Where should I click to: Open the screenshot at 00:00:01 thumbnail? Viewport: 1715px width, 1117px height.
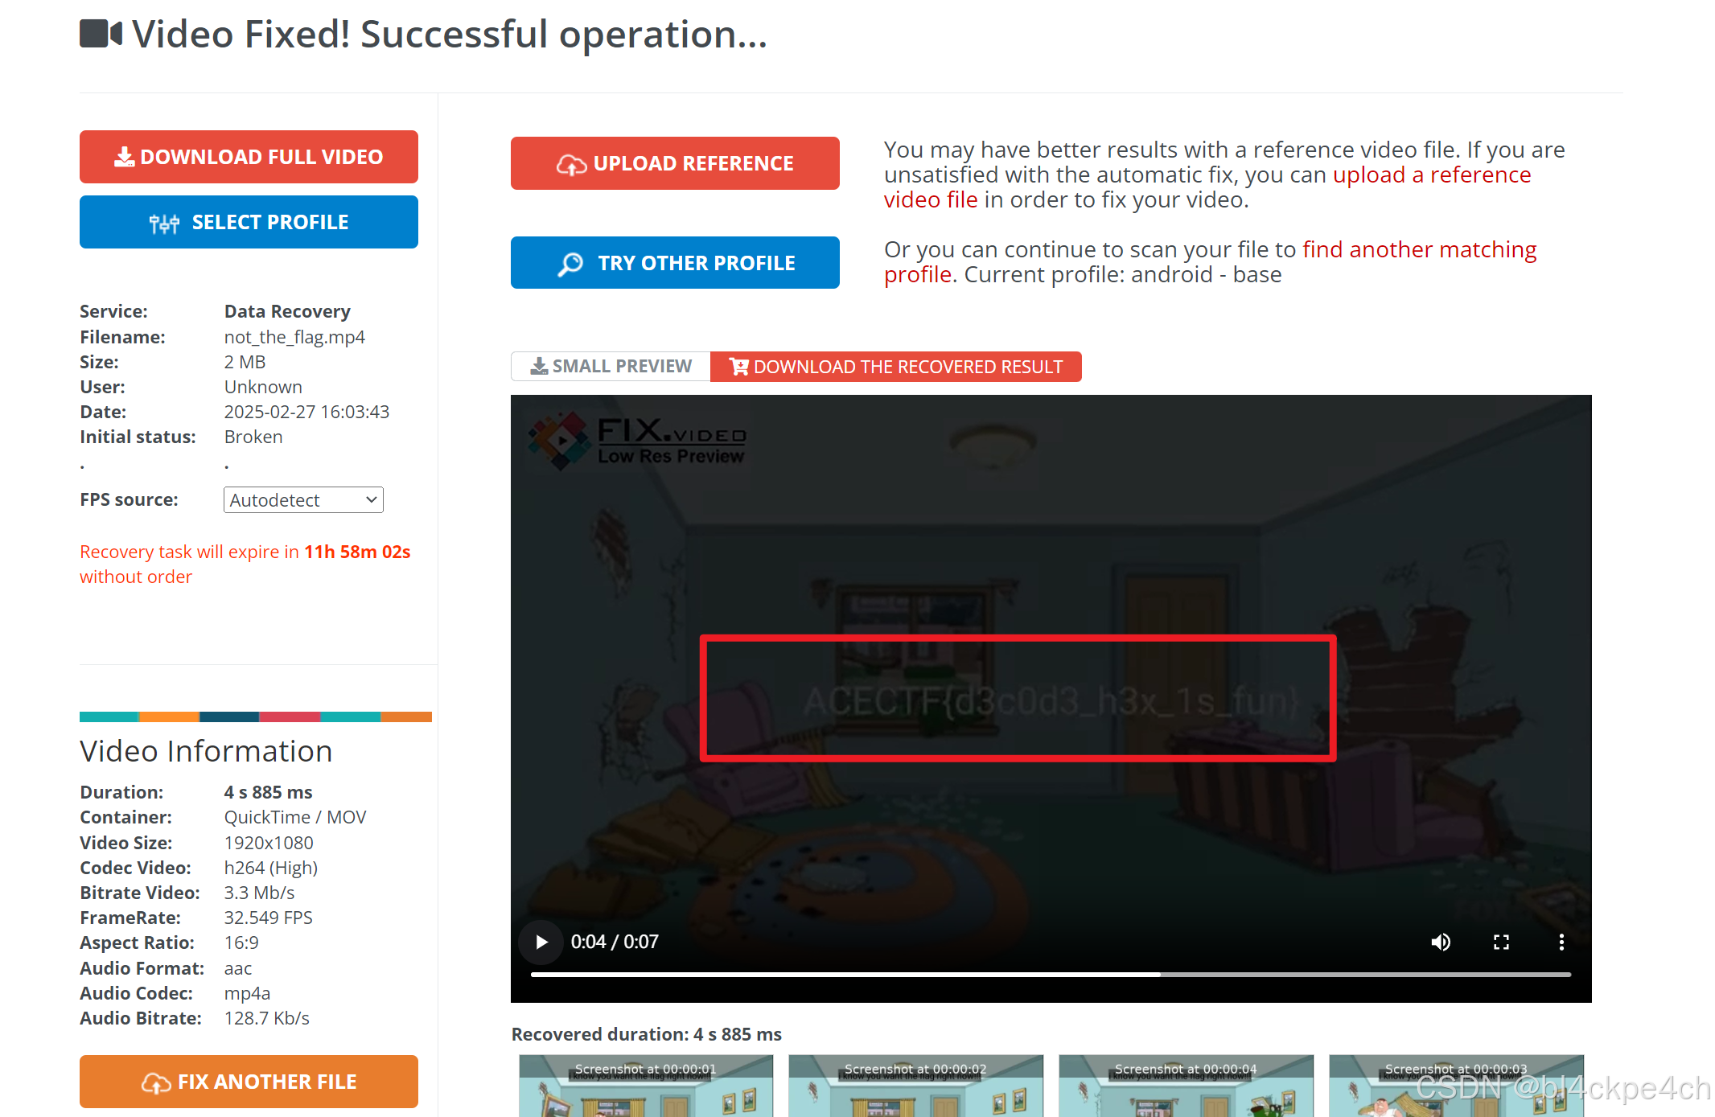(x=645, y=1087)
